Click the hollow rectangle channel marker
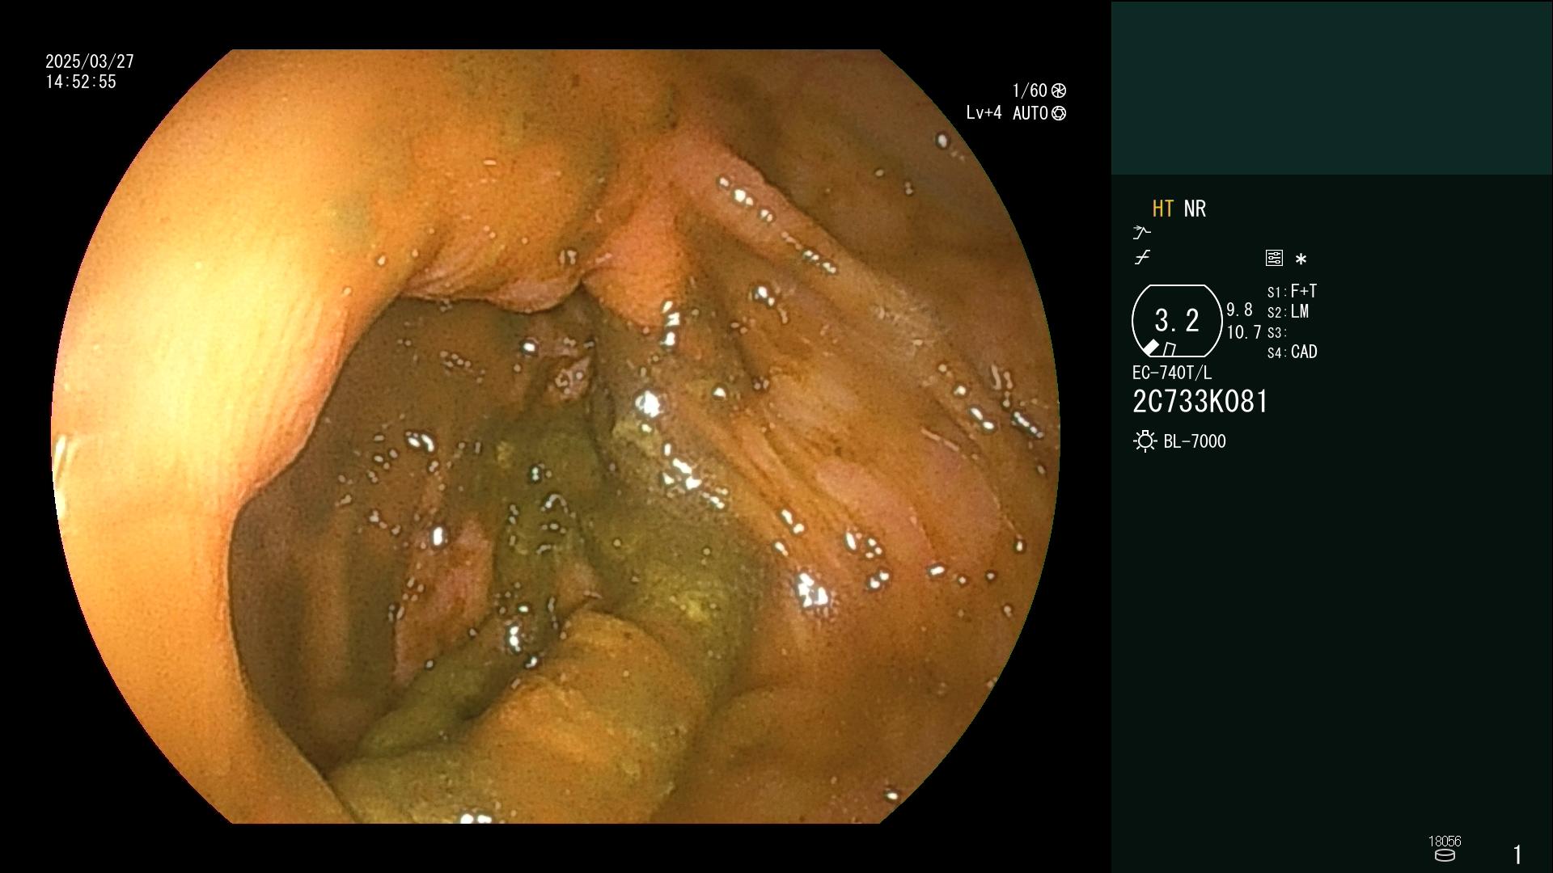 (x=1169, y=349)
